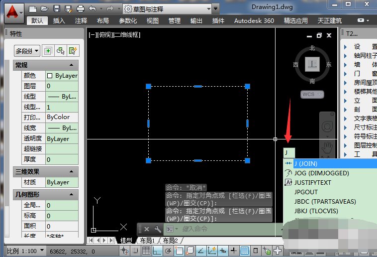Collapse the 常规 properties section
The width and height of the screenshot is (377, 257).
pyautogui.click(x=71, y=65)
